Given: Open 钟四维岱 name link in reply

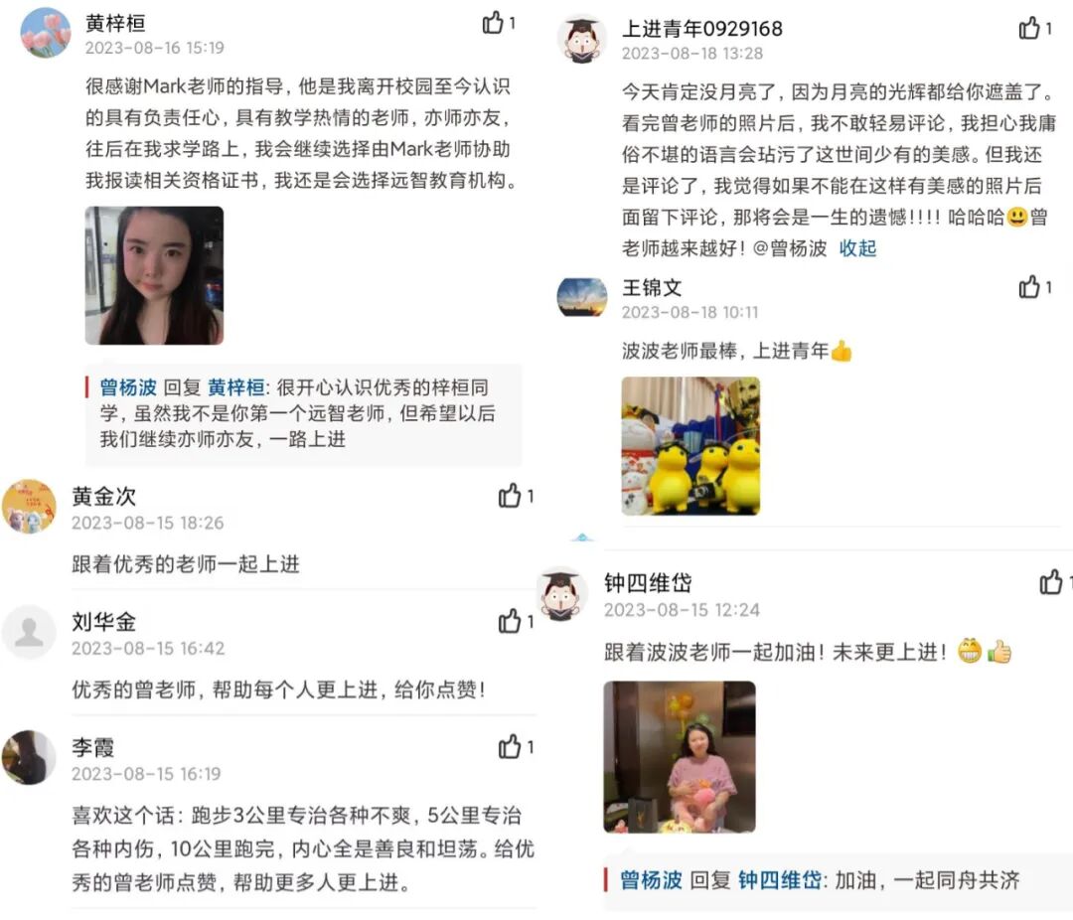Looking at the screenshot, I should (x=780, y=879).
